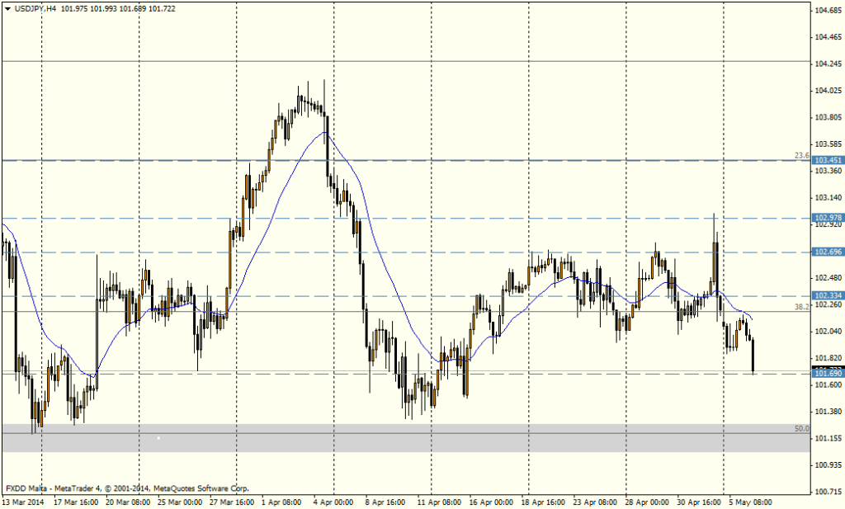Image resolution: width=845 pixels, height=509 pixels.
Task: Select the 101.690 price level tag
Action: tap(828, 374)
